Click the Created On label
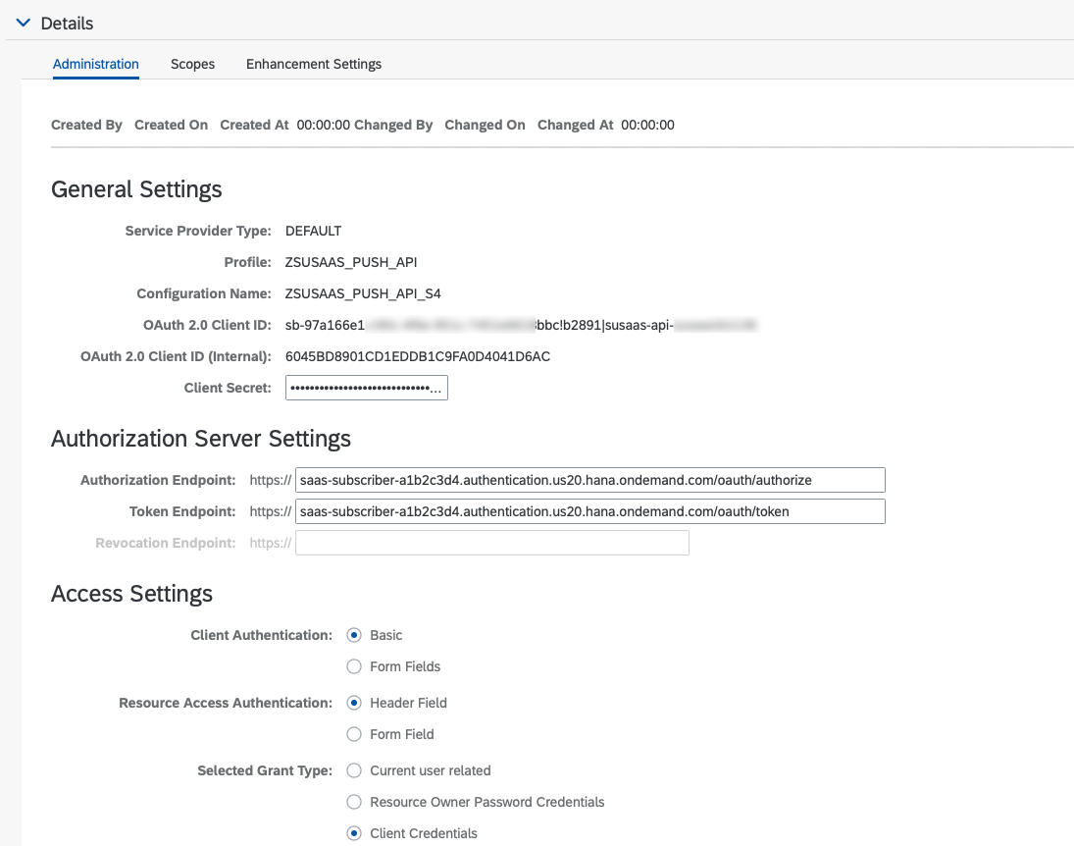Screen dimensions: 1074x846 click(x=172, y=125)
